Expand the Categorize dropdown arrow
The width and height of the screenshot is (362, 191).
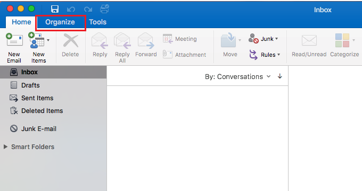click(353, 40)
